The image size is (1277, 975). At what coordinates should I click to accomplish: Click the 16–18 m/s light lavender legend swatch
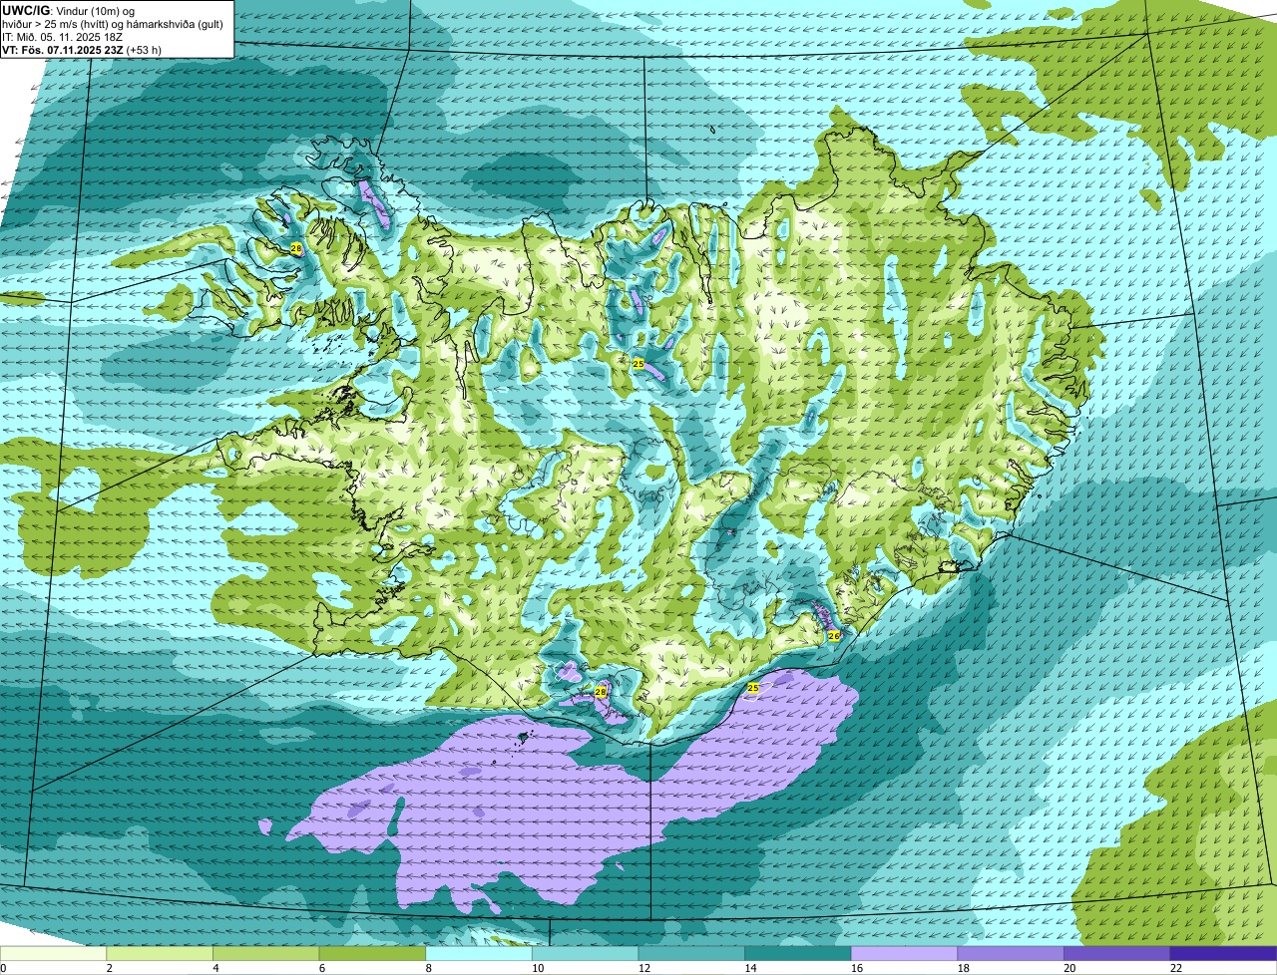904,953
